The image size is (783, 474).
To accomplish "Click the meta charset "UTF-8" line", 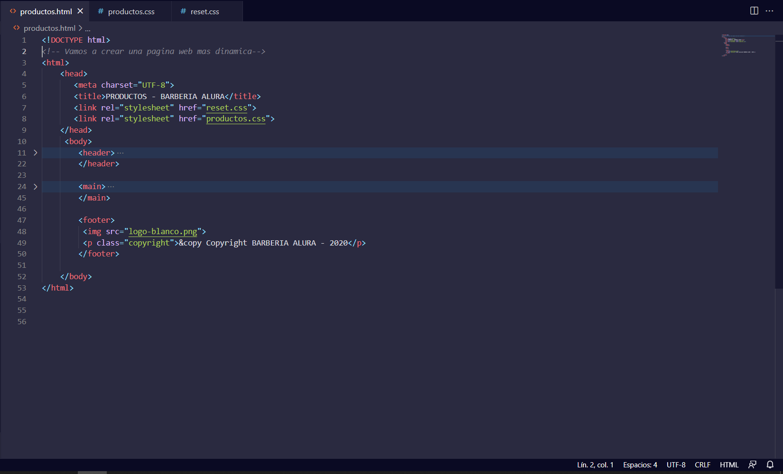I will point(124,85).
